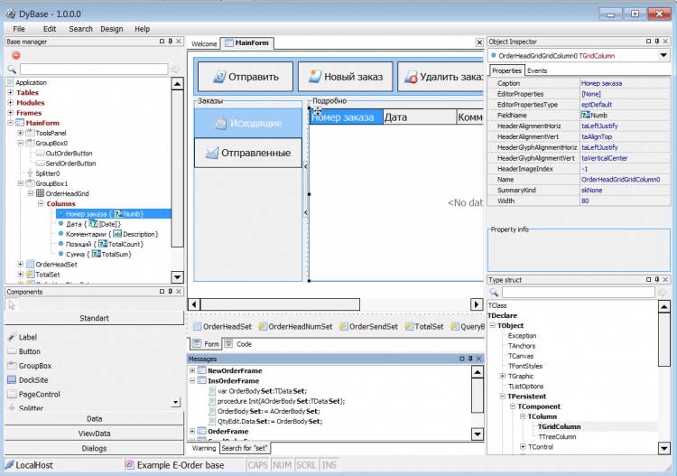The height and width of the screenshot is (476, 677).
Task: Select the OrderHeadSet dataset icon in tray
Action: tap(198, 327)
